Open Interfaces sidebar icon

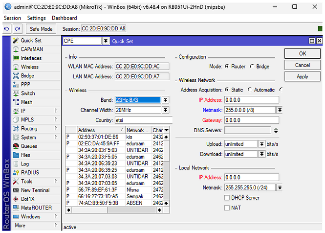16,58
